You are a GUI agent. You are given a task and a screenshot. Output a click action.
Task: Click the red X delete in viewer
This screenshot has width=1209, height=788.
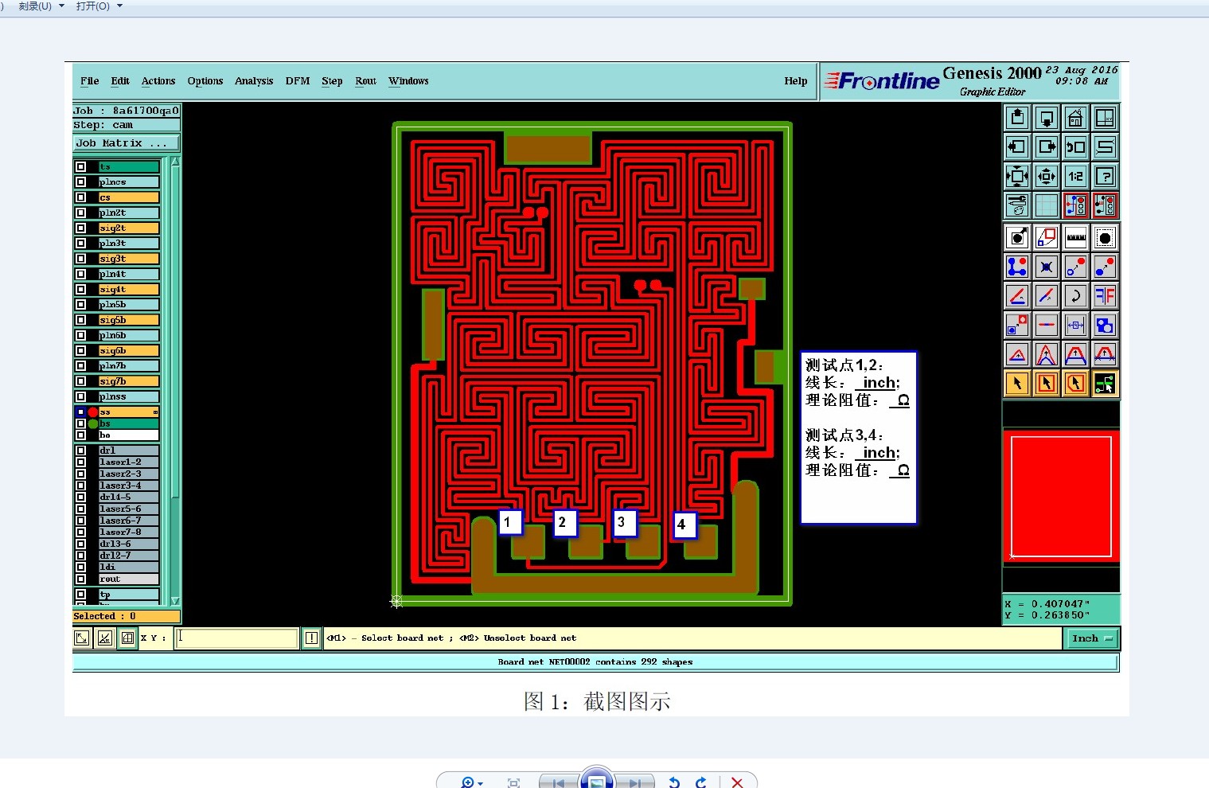click(737, 782)
